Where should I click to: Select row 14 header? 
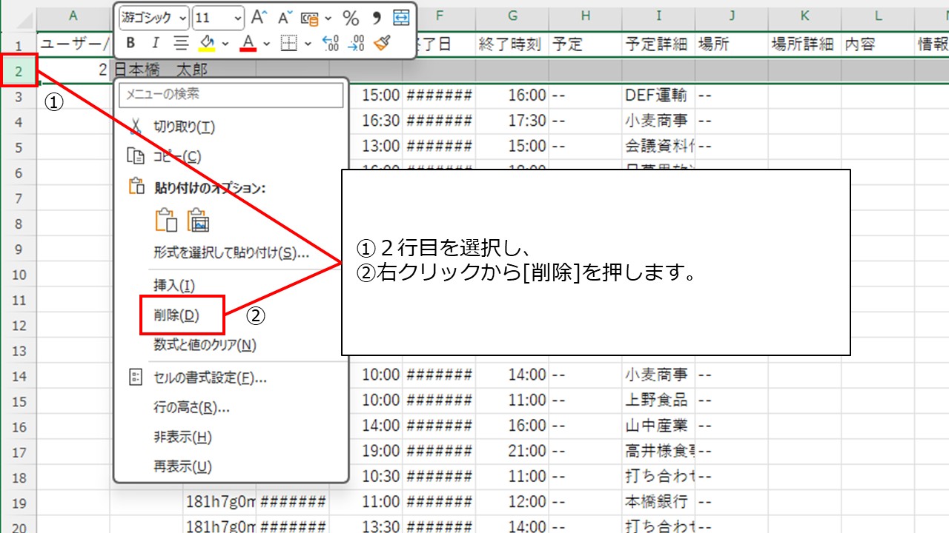(18, 375)
